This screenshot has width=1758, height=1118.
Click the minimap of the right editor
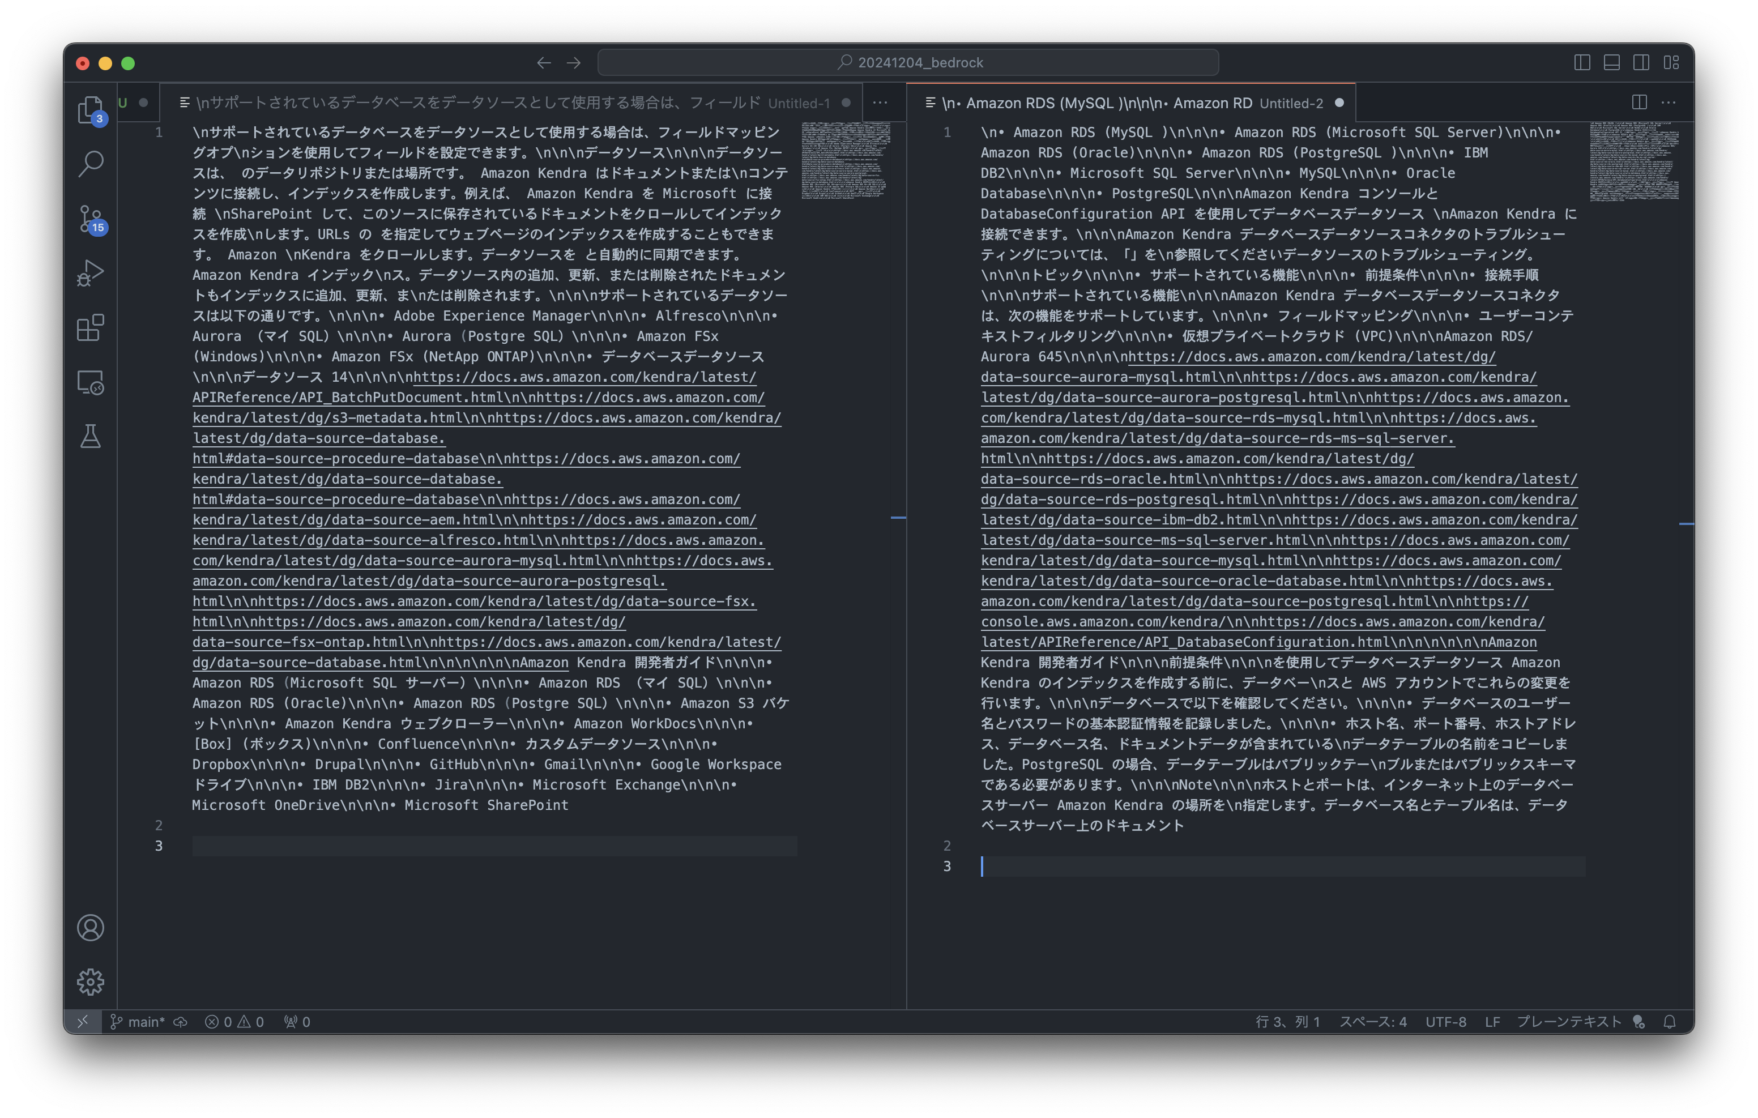[1634, 161]
